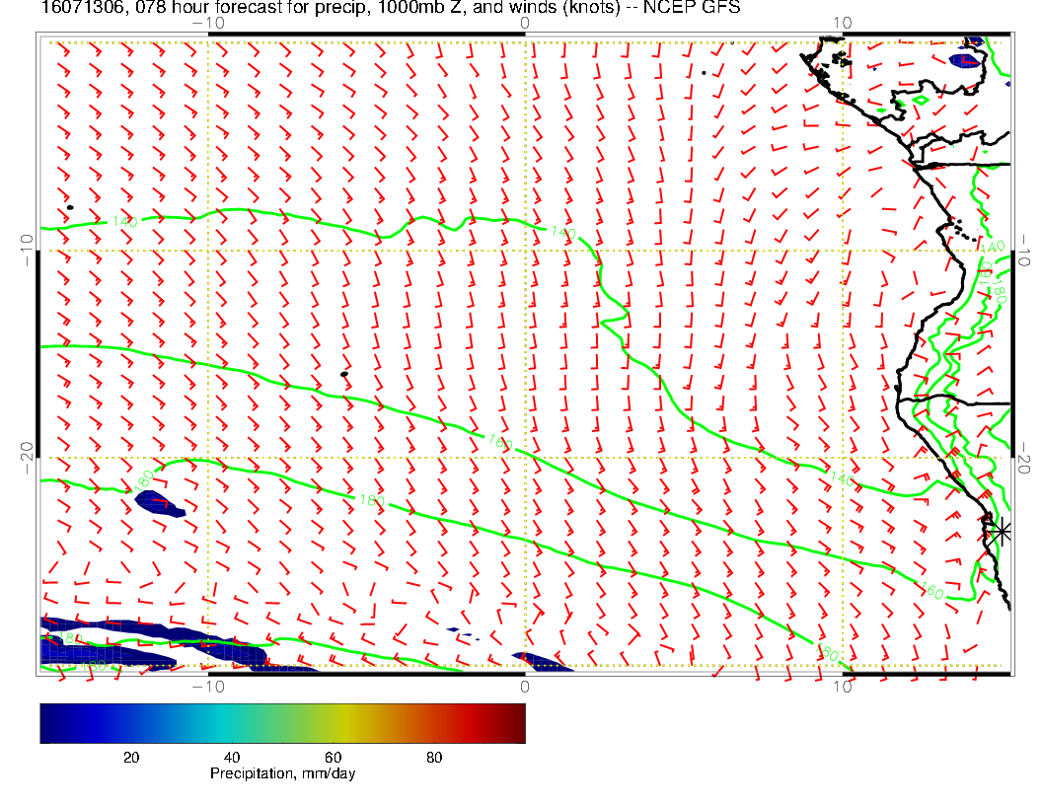
Task: Pick the green middle of the precipitation colorbar
Action: point(282,723)
